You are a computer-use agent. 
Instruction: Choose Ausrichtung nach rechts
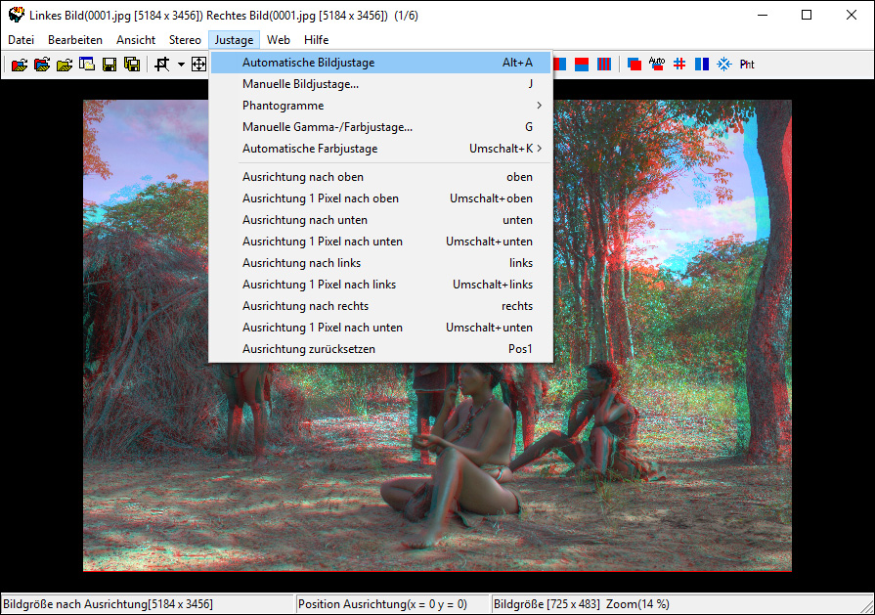click(380, 306)
